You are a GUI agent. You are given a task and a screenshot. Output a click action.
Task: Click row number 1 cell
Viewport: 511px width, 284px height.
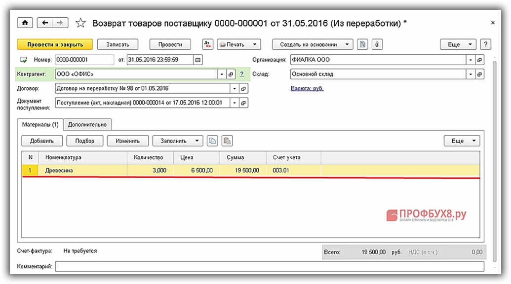coord(30,171)
